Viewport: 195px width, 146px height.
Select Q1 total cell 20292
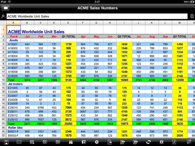(x=68, y=124)
